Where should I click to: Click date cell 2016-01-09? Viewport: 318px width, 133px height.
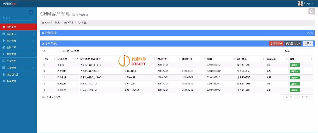[163, 65]
